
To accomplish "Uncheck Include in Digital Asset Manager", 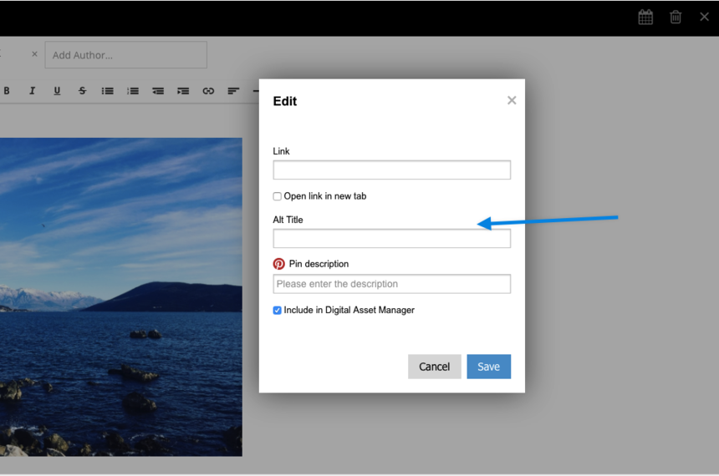I will click(278, 311).
